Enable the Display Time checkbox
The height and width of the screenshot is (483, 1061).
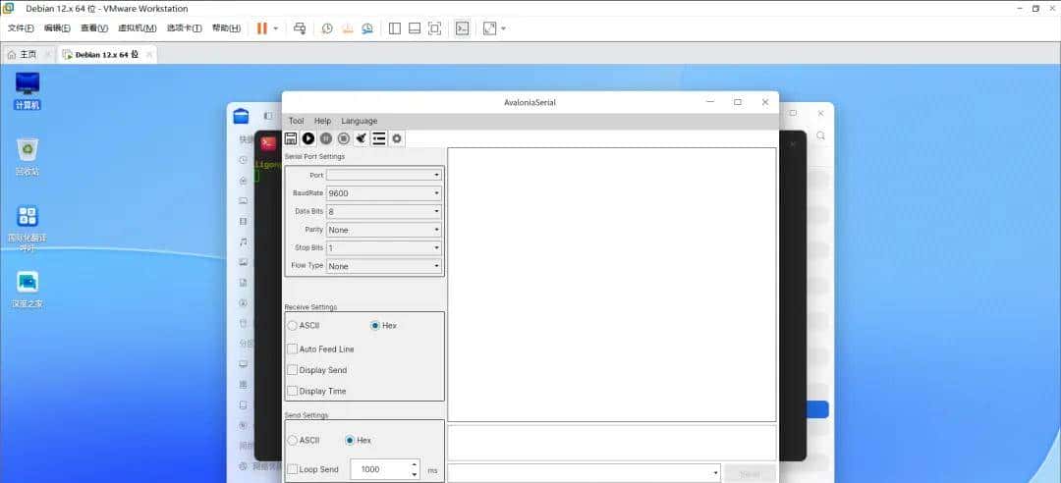(x=316, y=391)
